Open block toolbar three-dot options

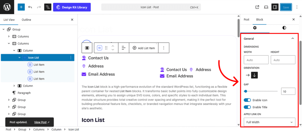click(164, 48)
